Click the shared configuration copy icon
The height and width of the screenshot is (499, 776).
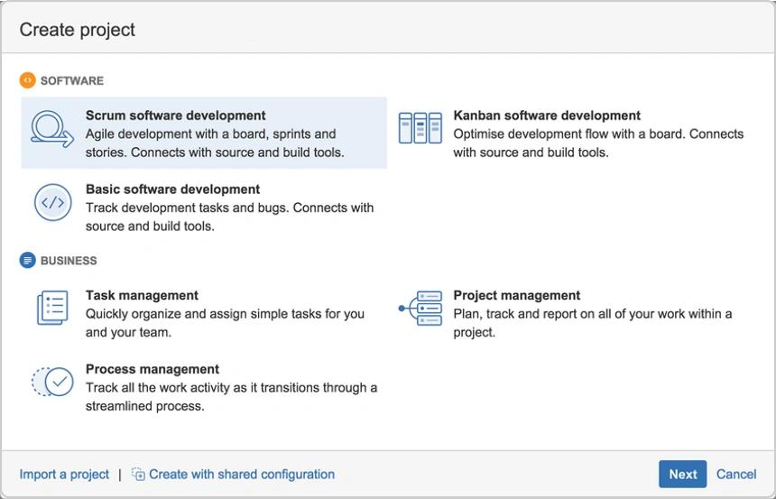pyautogui.click(x=138, y=475)
